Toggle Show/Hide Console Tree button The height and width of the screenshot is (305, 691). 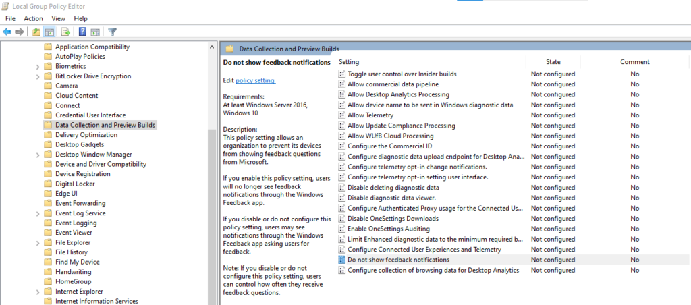pos(49,32)
